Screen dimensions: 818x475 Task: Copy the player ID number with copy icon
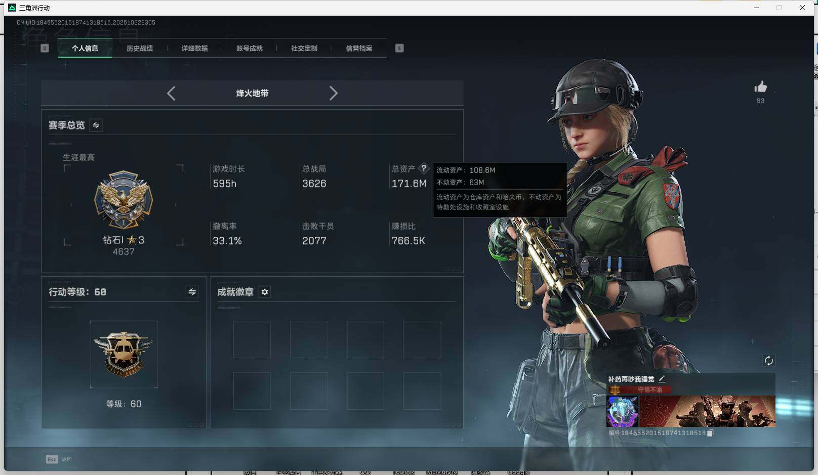pos(710,433)
